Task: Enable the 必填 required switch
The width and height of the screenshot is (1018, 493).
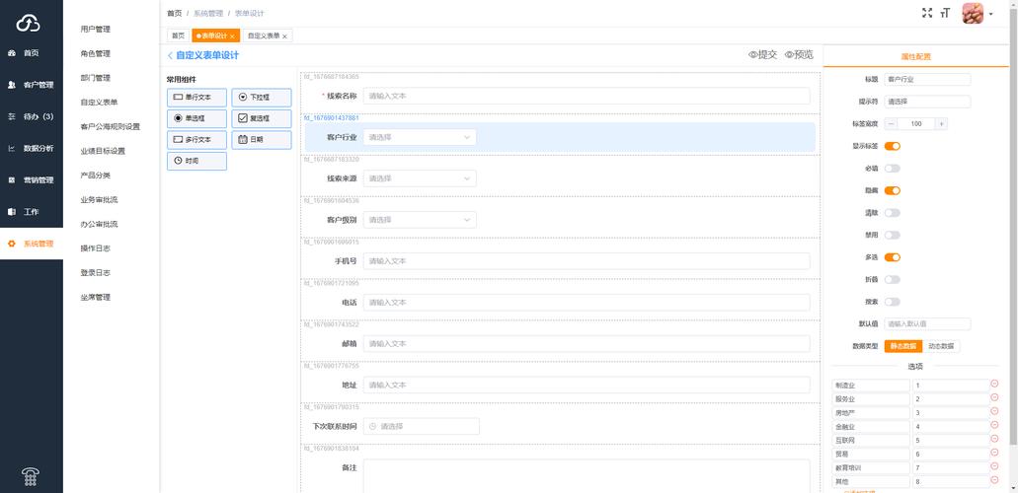Action: tap(892, 169)
